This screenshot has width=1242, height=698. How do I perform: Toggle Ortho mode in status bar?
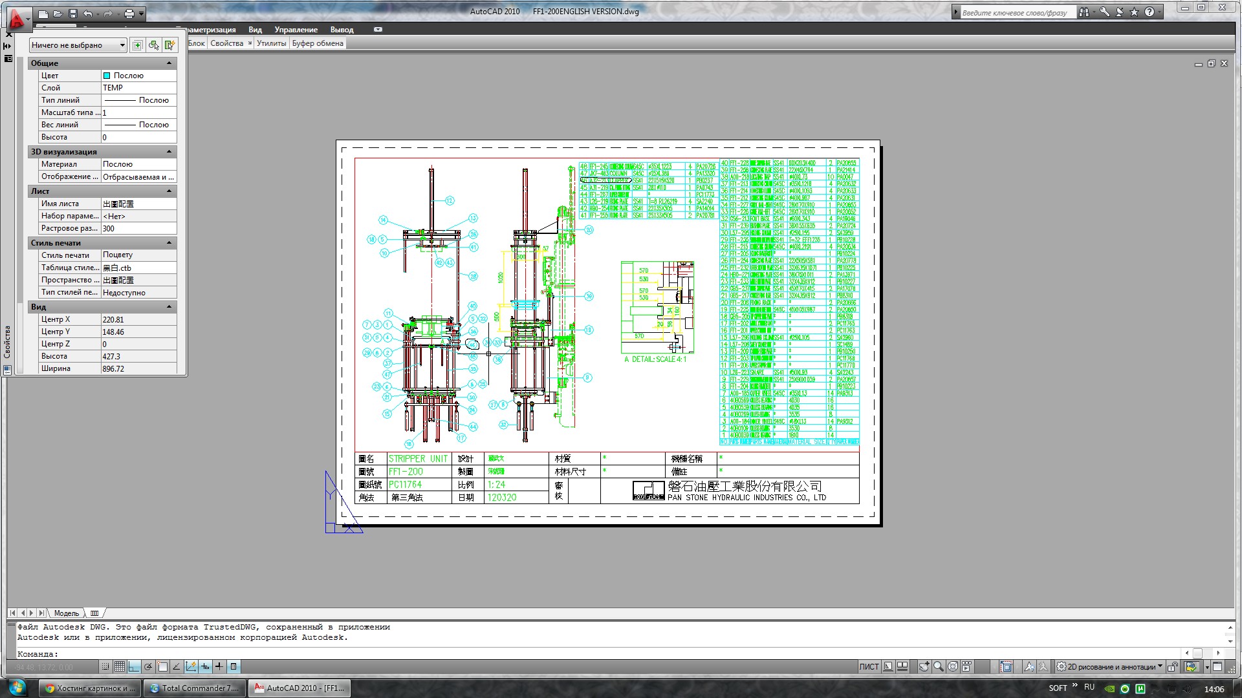[x=134, y=666]
